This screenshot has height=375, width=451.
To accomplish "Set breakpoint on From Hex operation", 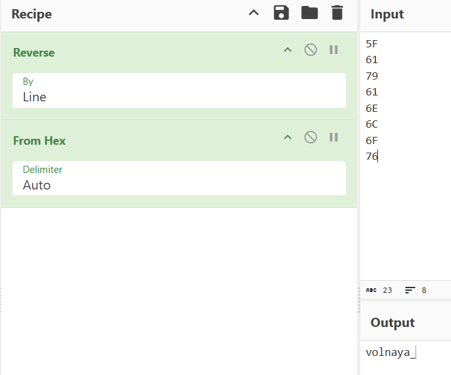I will [x=333, y=137].
